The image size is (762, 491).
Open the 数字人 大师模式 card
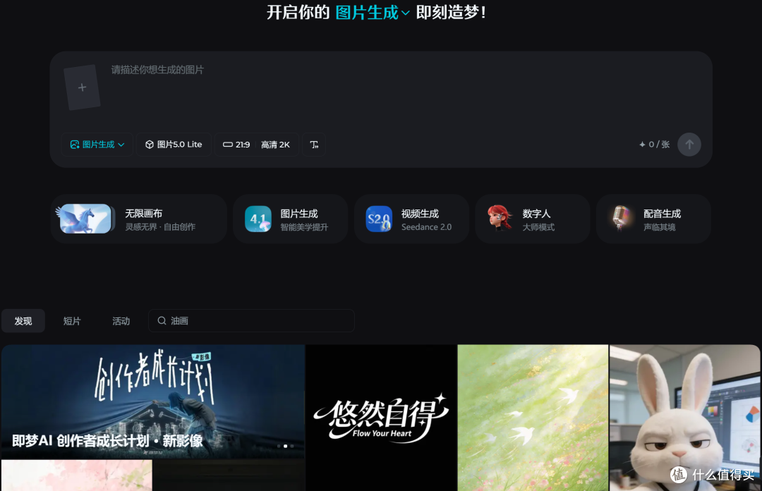533,219
